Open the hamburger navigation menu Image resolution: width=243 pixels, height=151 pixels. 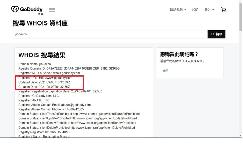(52, 10)
